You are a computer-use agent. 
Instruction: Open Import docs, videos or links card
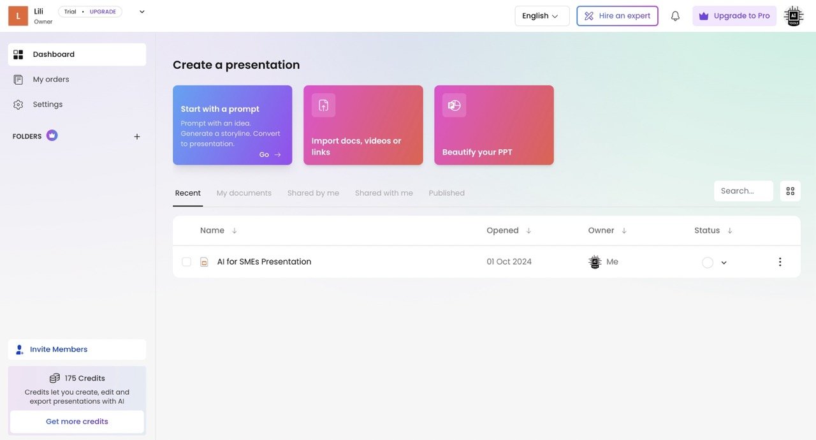[x=363, y=125]
